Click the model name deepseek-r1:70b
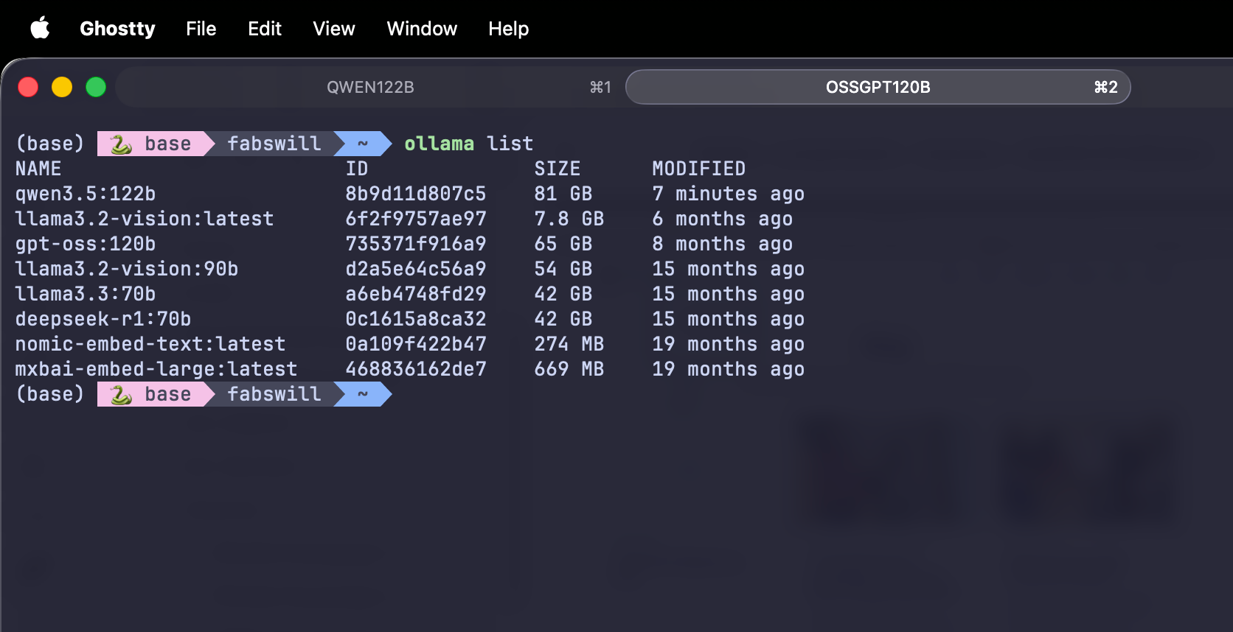Viewport: 1233px width, 632px height. [x=103, y=319]
